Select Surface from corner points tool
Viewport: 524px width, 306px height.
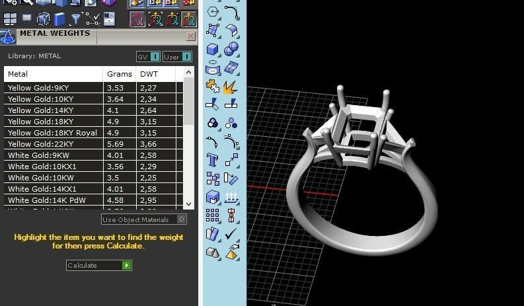click(x=213, y=30)
